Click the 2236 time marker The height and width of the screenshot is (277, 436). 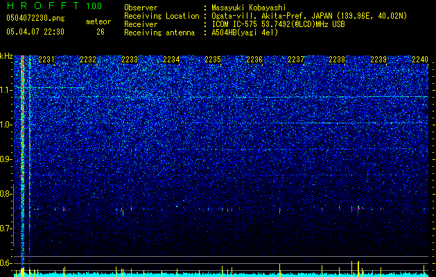254,60
